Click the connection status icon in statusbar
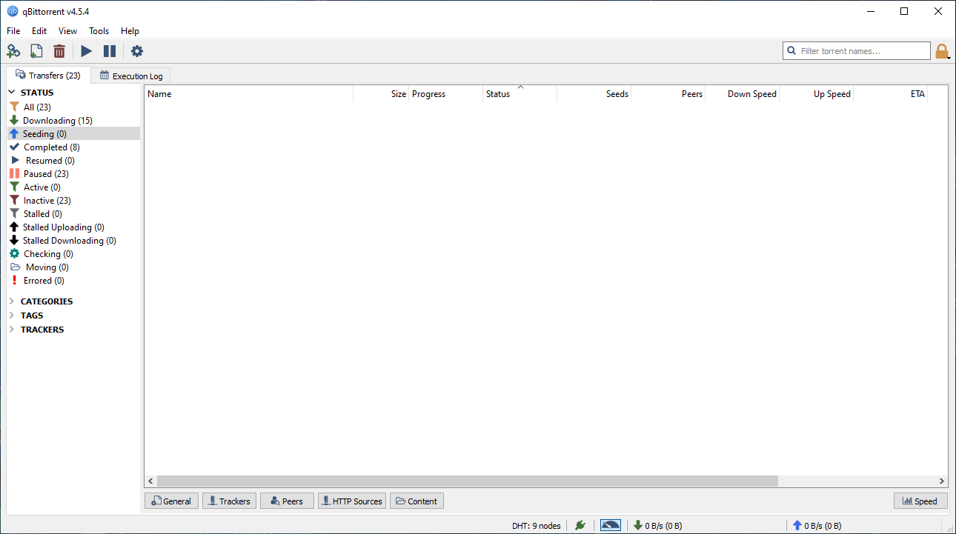This screenshot has width=956, height=534. pos(580,525)
